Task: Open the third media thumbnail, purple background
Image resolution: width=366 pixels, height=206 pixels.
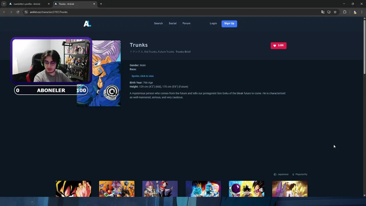Action: pyautogui.click(x=160, y=189)
